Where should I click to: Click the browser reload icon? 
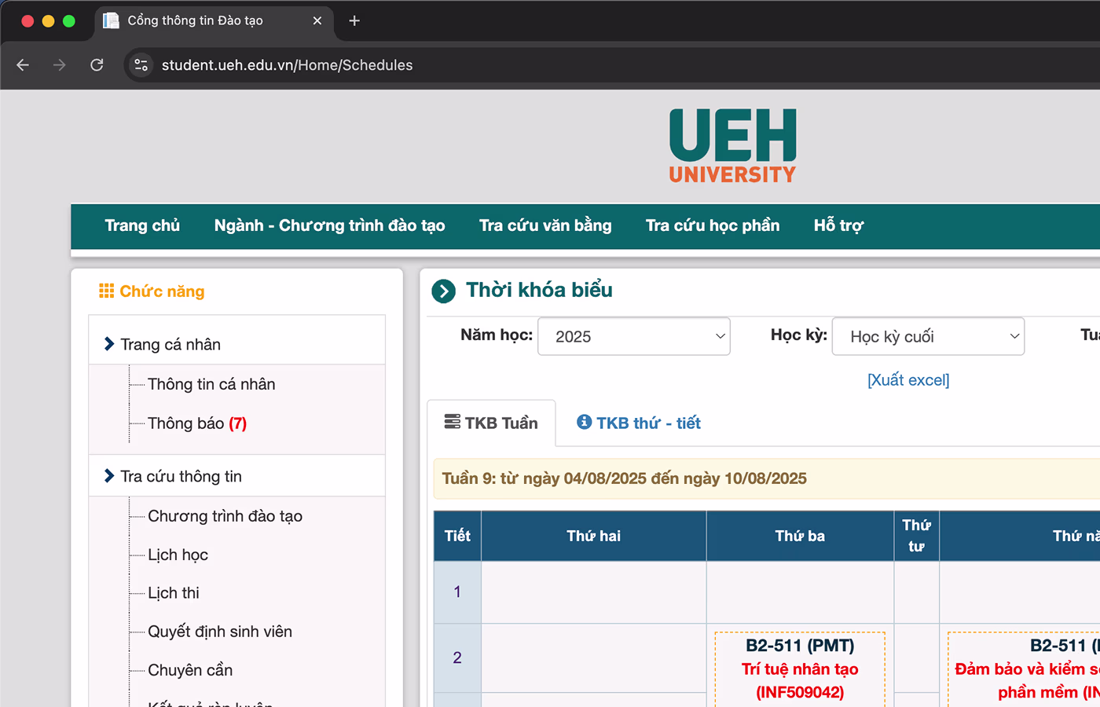click(x=97, y=65)
